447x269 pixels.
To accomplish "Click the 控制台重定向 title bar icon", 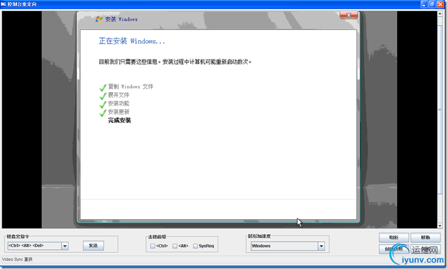I will click(3, 4).
